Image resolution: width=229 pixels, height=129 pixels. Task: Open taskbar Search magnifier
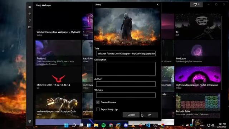74,125
